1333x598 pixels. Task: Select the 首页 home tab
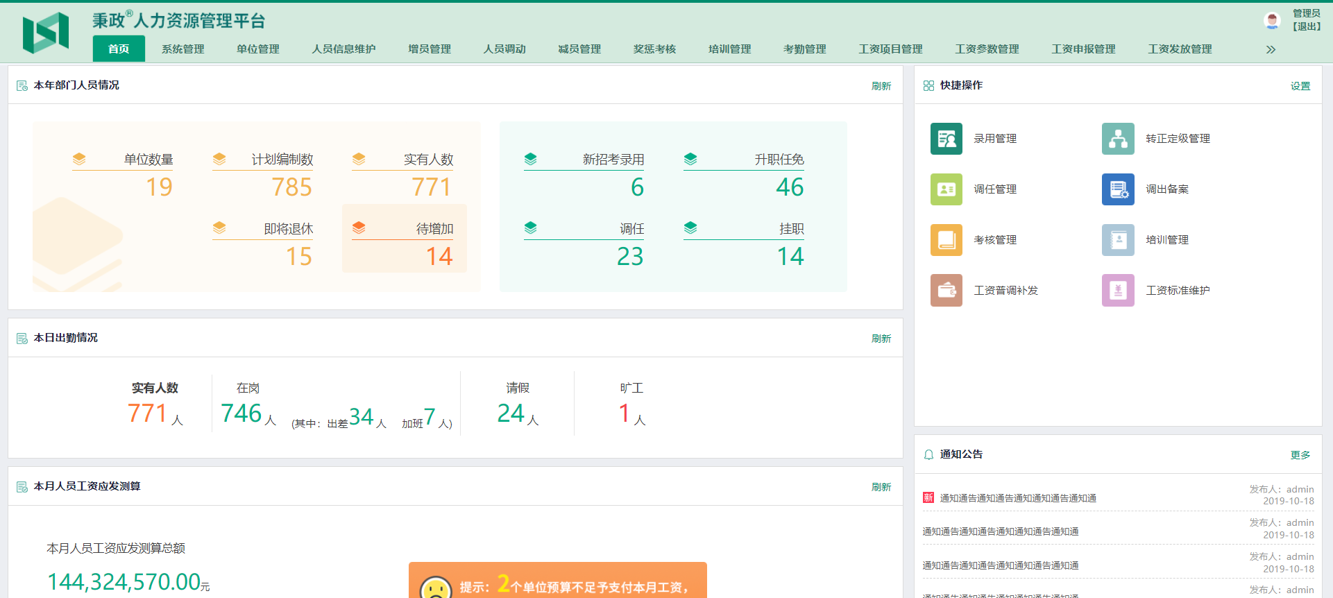tap(119, 49)
